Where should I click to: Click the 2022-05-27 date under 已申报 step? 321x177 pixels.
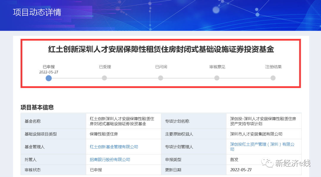tap(49, 72)
